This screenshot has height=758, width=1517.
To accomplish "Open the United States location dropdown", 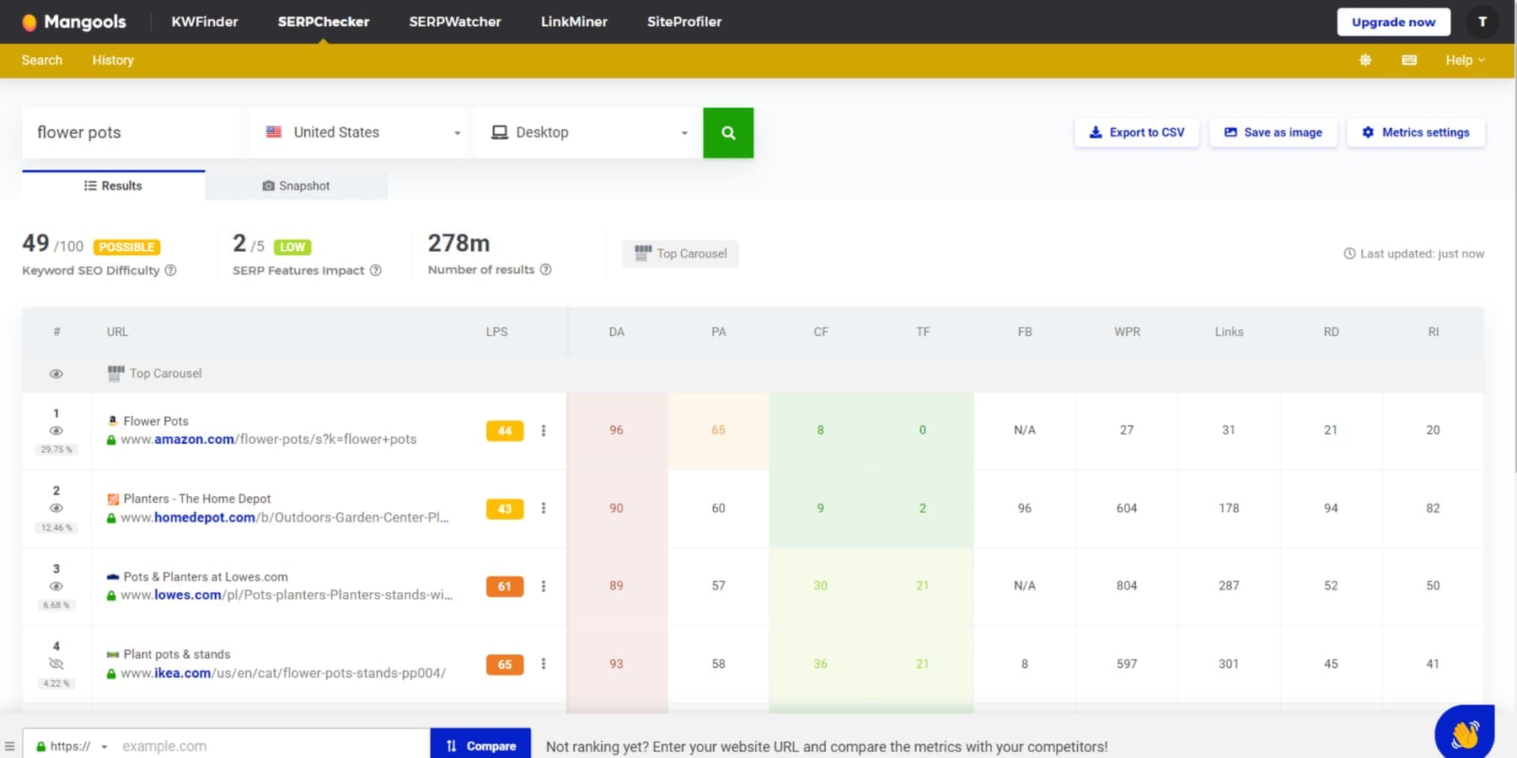I will point(358,132).
